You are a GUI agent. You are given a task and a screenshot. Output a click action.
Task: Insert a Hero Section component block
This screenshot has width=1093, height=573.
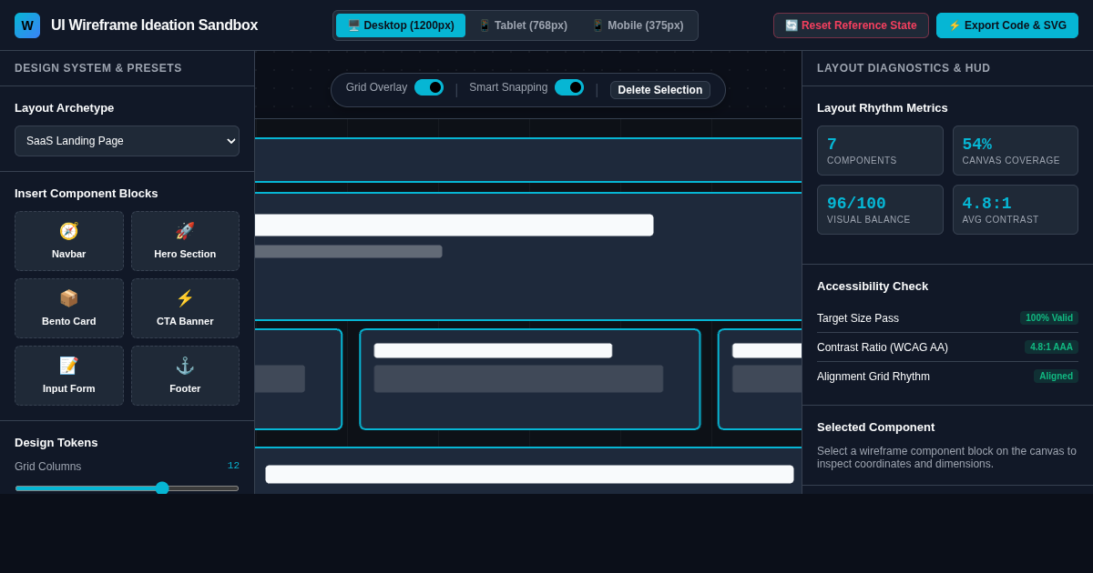point(185,241)
